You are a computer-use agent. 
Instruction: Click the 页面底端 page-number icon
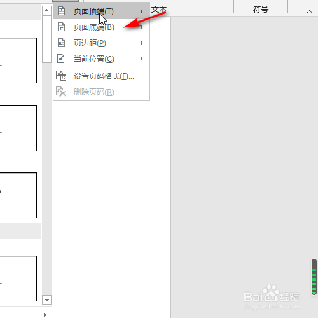point(62,27)
